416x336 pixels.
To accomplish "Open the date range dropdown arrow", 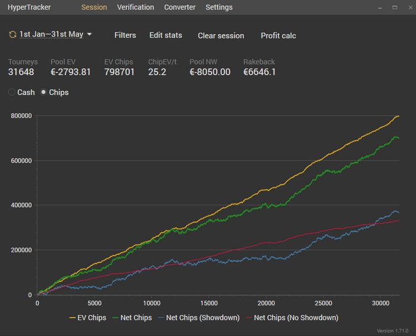I will [x=89, y=34].
